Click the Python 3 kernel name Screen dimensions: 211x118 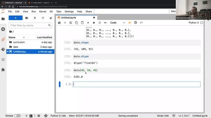pyautogui.click(x=194, y=23)
